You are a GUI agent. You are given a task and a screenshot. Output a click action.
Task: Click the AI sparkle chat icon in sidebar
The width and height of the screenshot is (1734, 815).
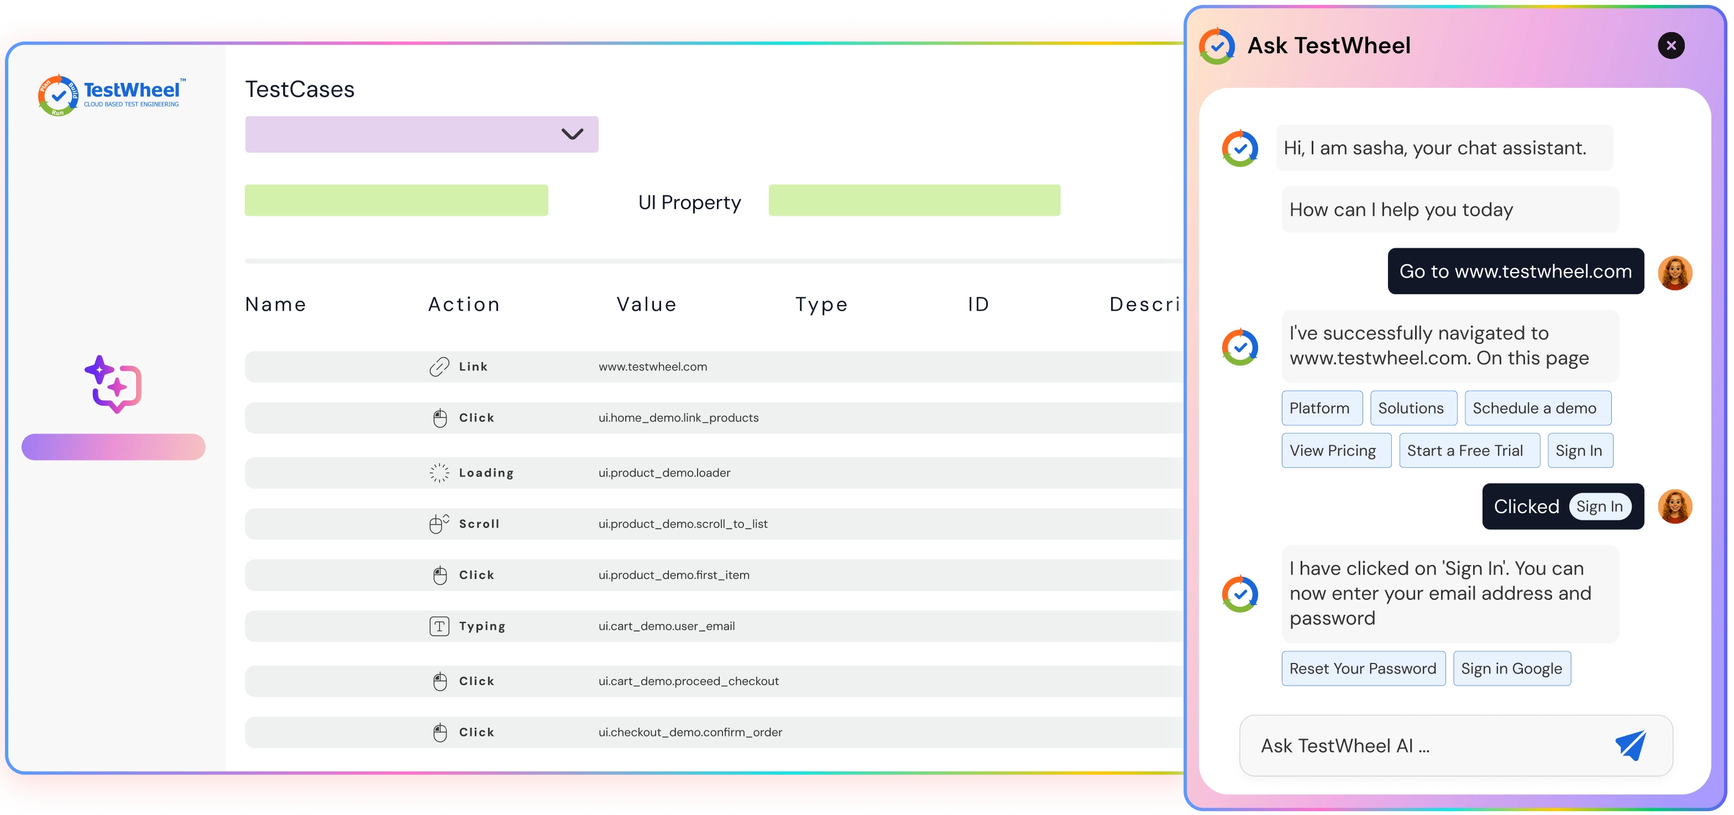[x=113, y=384]
